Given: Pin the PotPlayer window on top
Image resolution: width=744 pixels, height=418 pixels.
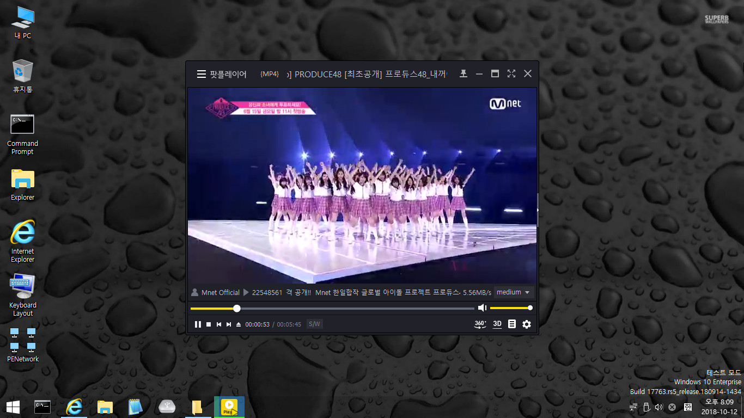Looking at the screenshot, I should pos(464,73).
